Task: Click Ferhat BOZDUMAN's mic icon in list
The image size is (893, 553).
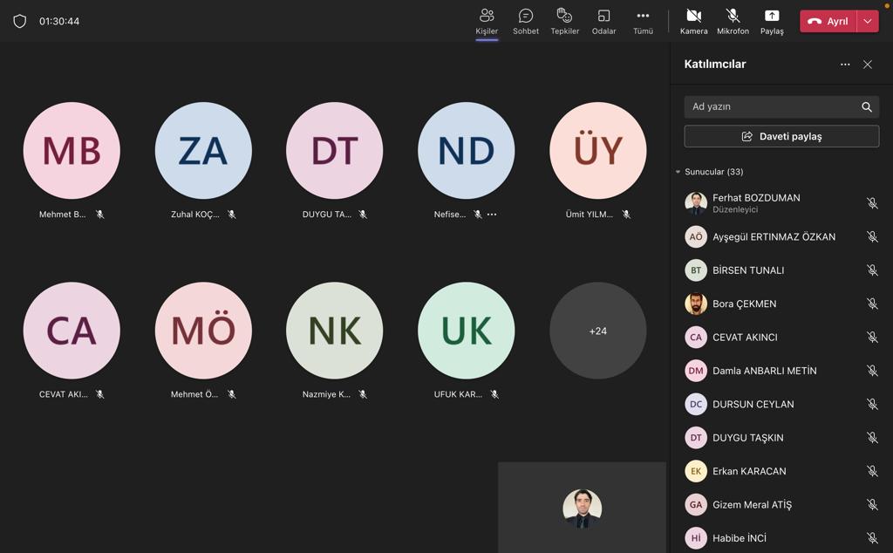Action: click(x=872, y=202)
